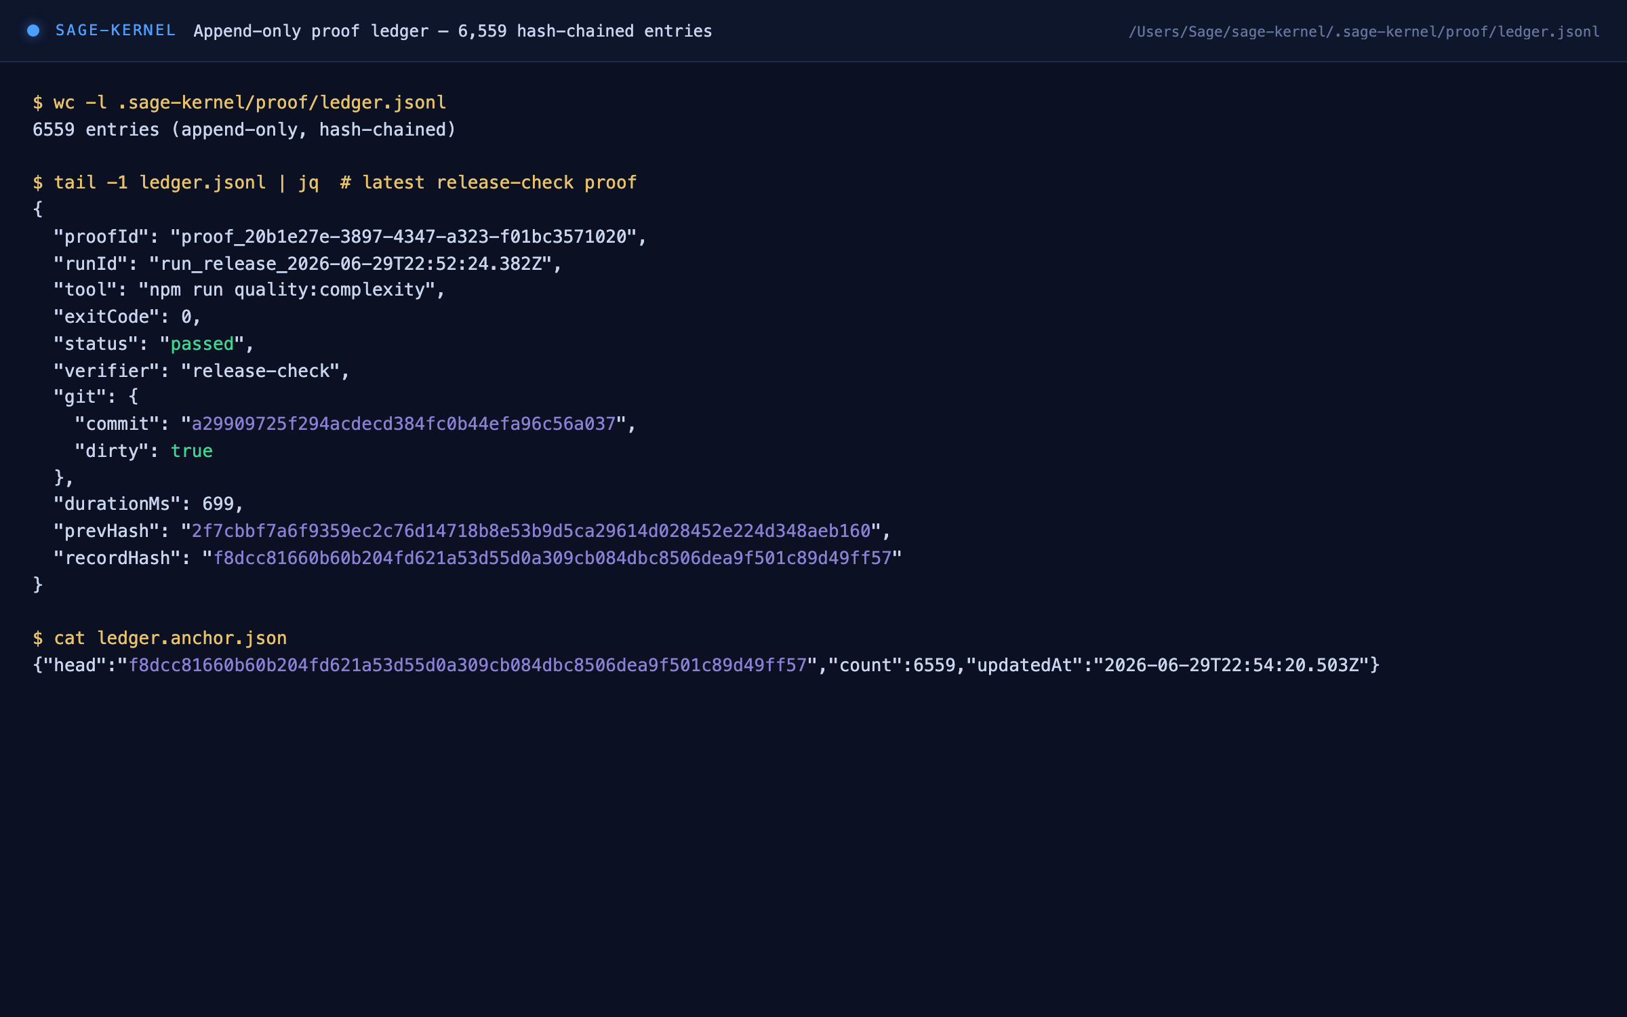1627x1017 pixels.
Task: Click the 'tail -1 ledger.jsonl | jq' command
Action: click(176, 182)
